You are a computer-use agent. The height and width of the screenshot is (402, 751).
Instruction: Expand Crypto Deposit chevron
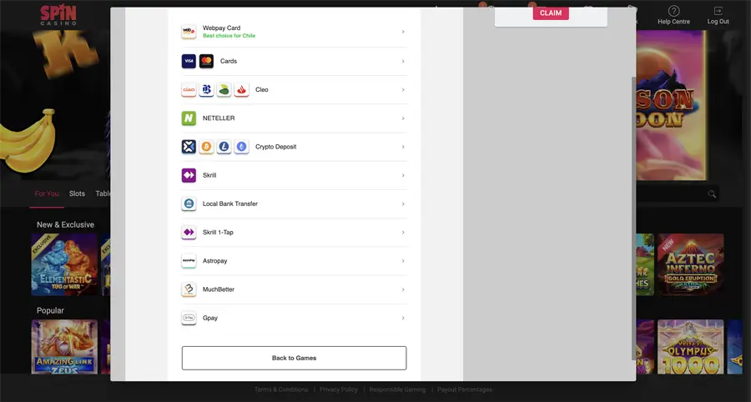(403, 147)
